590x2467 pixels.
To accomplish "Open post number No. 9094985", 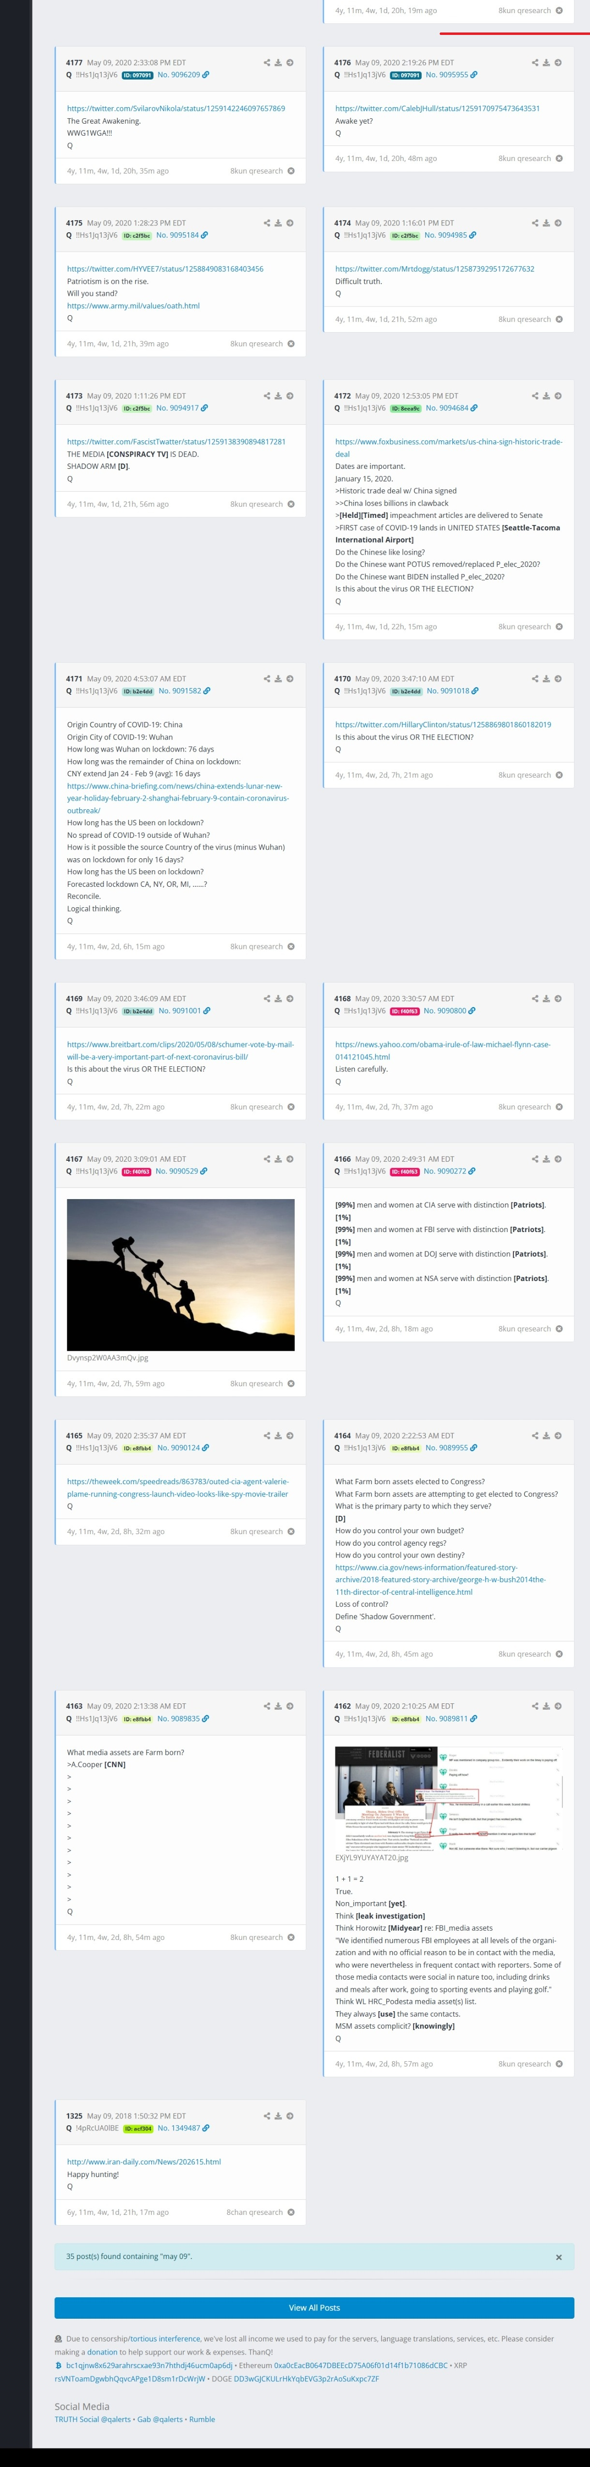I will 446,236.
